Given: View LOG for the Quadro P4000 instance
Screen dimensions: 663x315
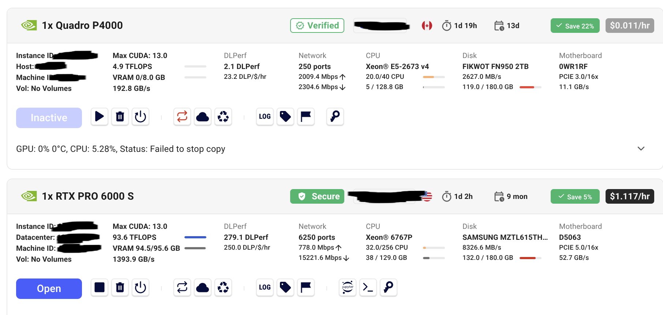Looking at the screenshot, I should coord(265,117).
